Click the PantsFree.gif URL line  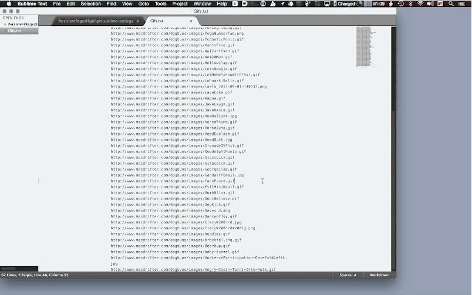pos(173,45)
